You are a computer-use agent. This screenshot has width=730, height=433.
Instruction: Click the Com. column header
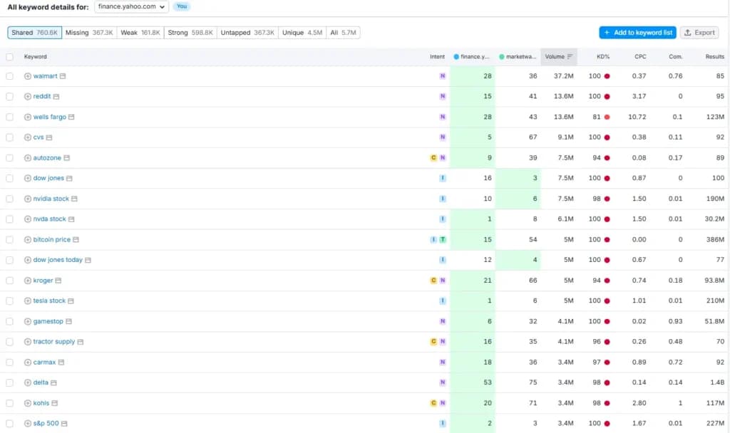click(x=676, y=57)
